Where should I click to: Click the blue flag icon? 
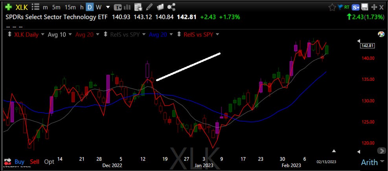[x=340, y=7]
